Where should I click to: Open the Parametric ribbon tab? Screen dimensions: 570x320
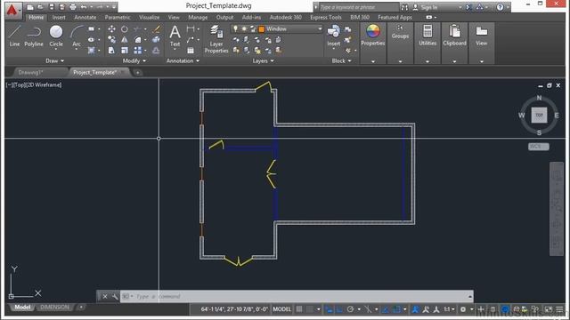[118, 18]
